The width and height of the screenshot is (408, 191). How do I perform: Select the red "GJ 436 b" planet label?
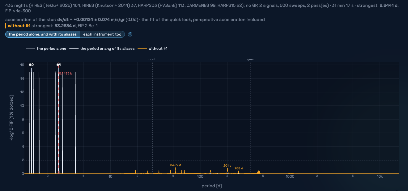[66, 74]
